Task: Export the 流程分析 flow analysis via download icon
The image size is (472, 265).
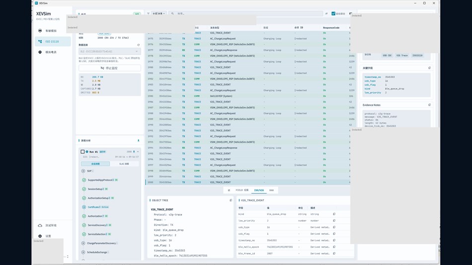Action: pyautogui.click(x=139, y=140)
